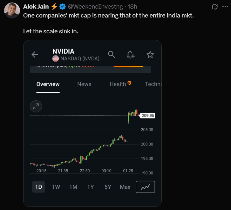Open the Health tab

pyautogui.click(x=118, y=84)
